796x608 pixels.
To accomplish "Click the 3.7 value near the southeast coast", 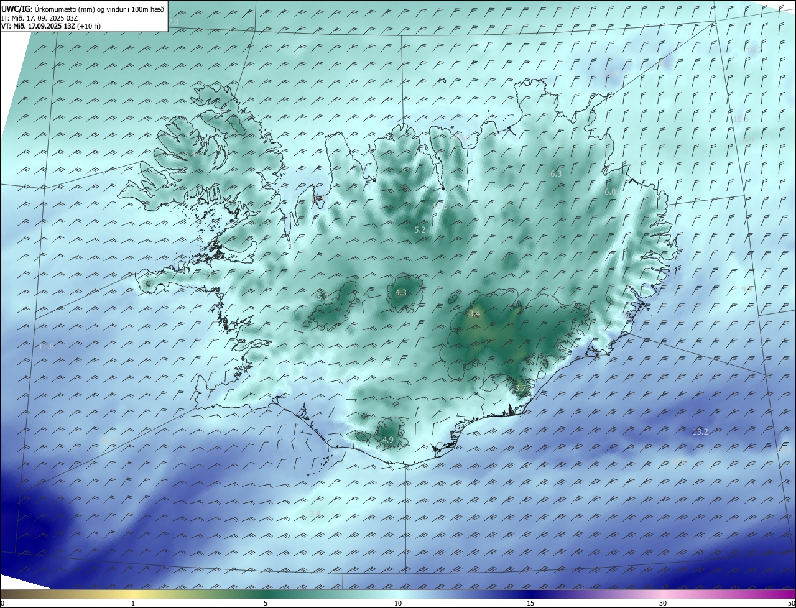I will click(x=521, y=389).
